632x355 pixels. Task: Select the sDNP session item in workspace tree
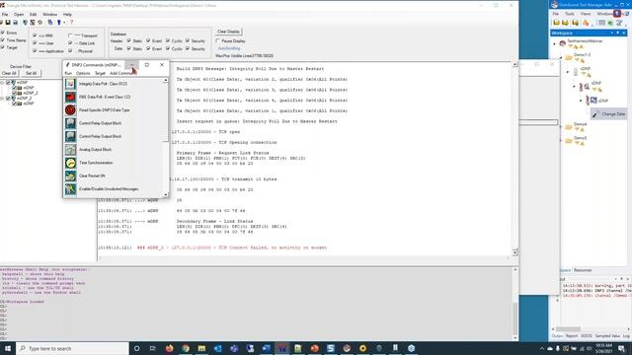click(x=603, y=101)
